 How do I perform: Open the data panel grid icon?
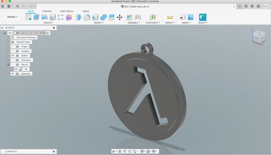tap(3, 6)
